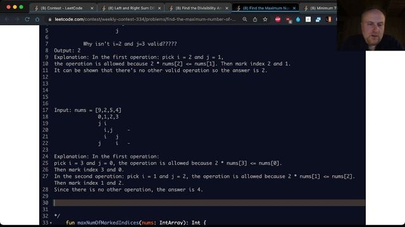Open the white square extension icon
This screenshot has height=227, width=405.
[308, 20]
